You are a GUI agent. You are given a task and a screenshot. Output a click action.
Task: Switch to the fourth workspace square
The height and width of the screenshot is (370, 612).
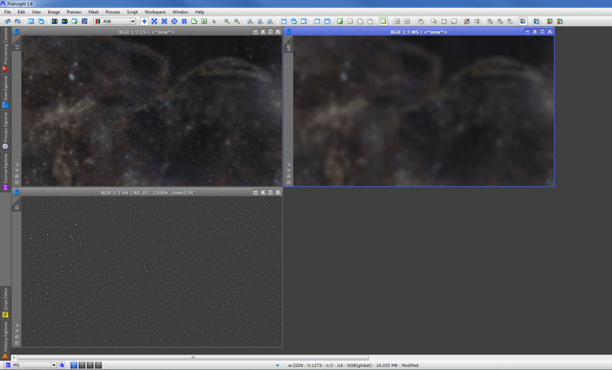pyautogui.click(x=98, y=365)
